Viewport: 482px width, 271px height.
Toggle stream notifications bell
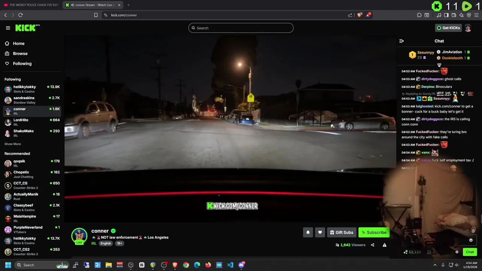coord(308,232)
